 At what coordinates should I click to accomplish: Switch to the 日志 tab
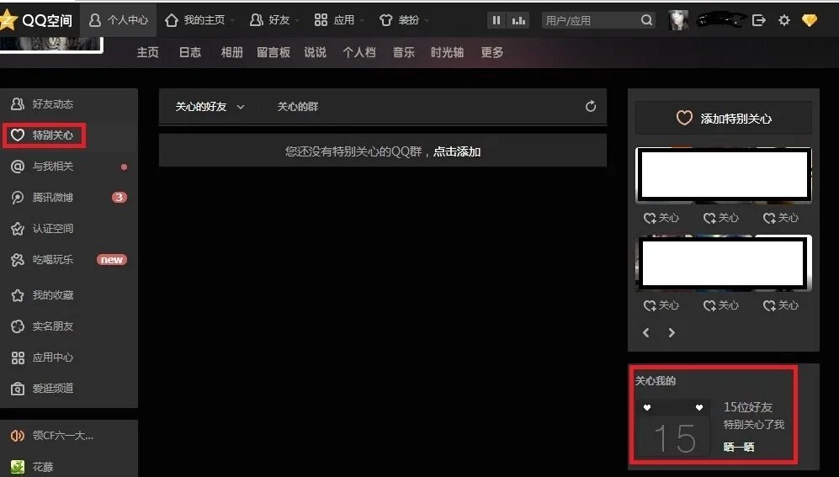pos(190,52)
